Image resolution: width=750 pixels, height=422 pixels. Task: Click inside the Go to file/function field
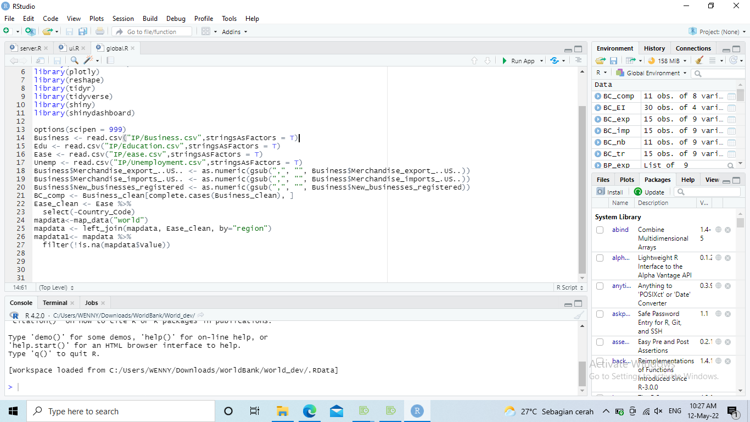pyautogui.click(x=154, y=31)
